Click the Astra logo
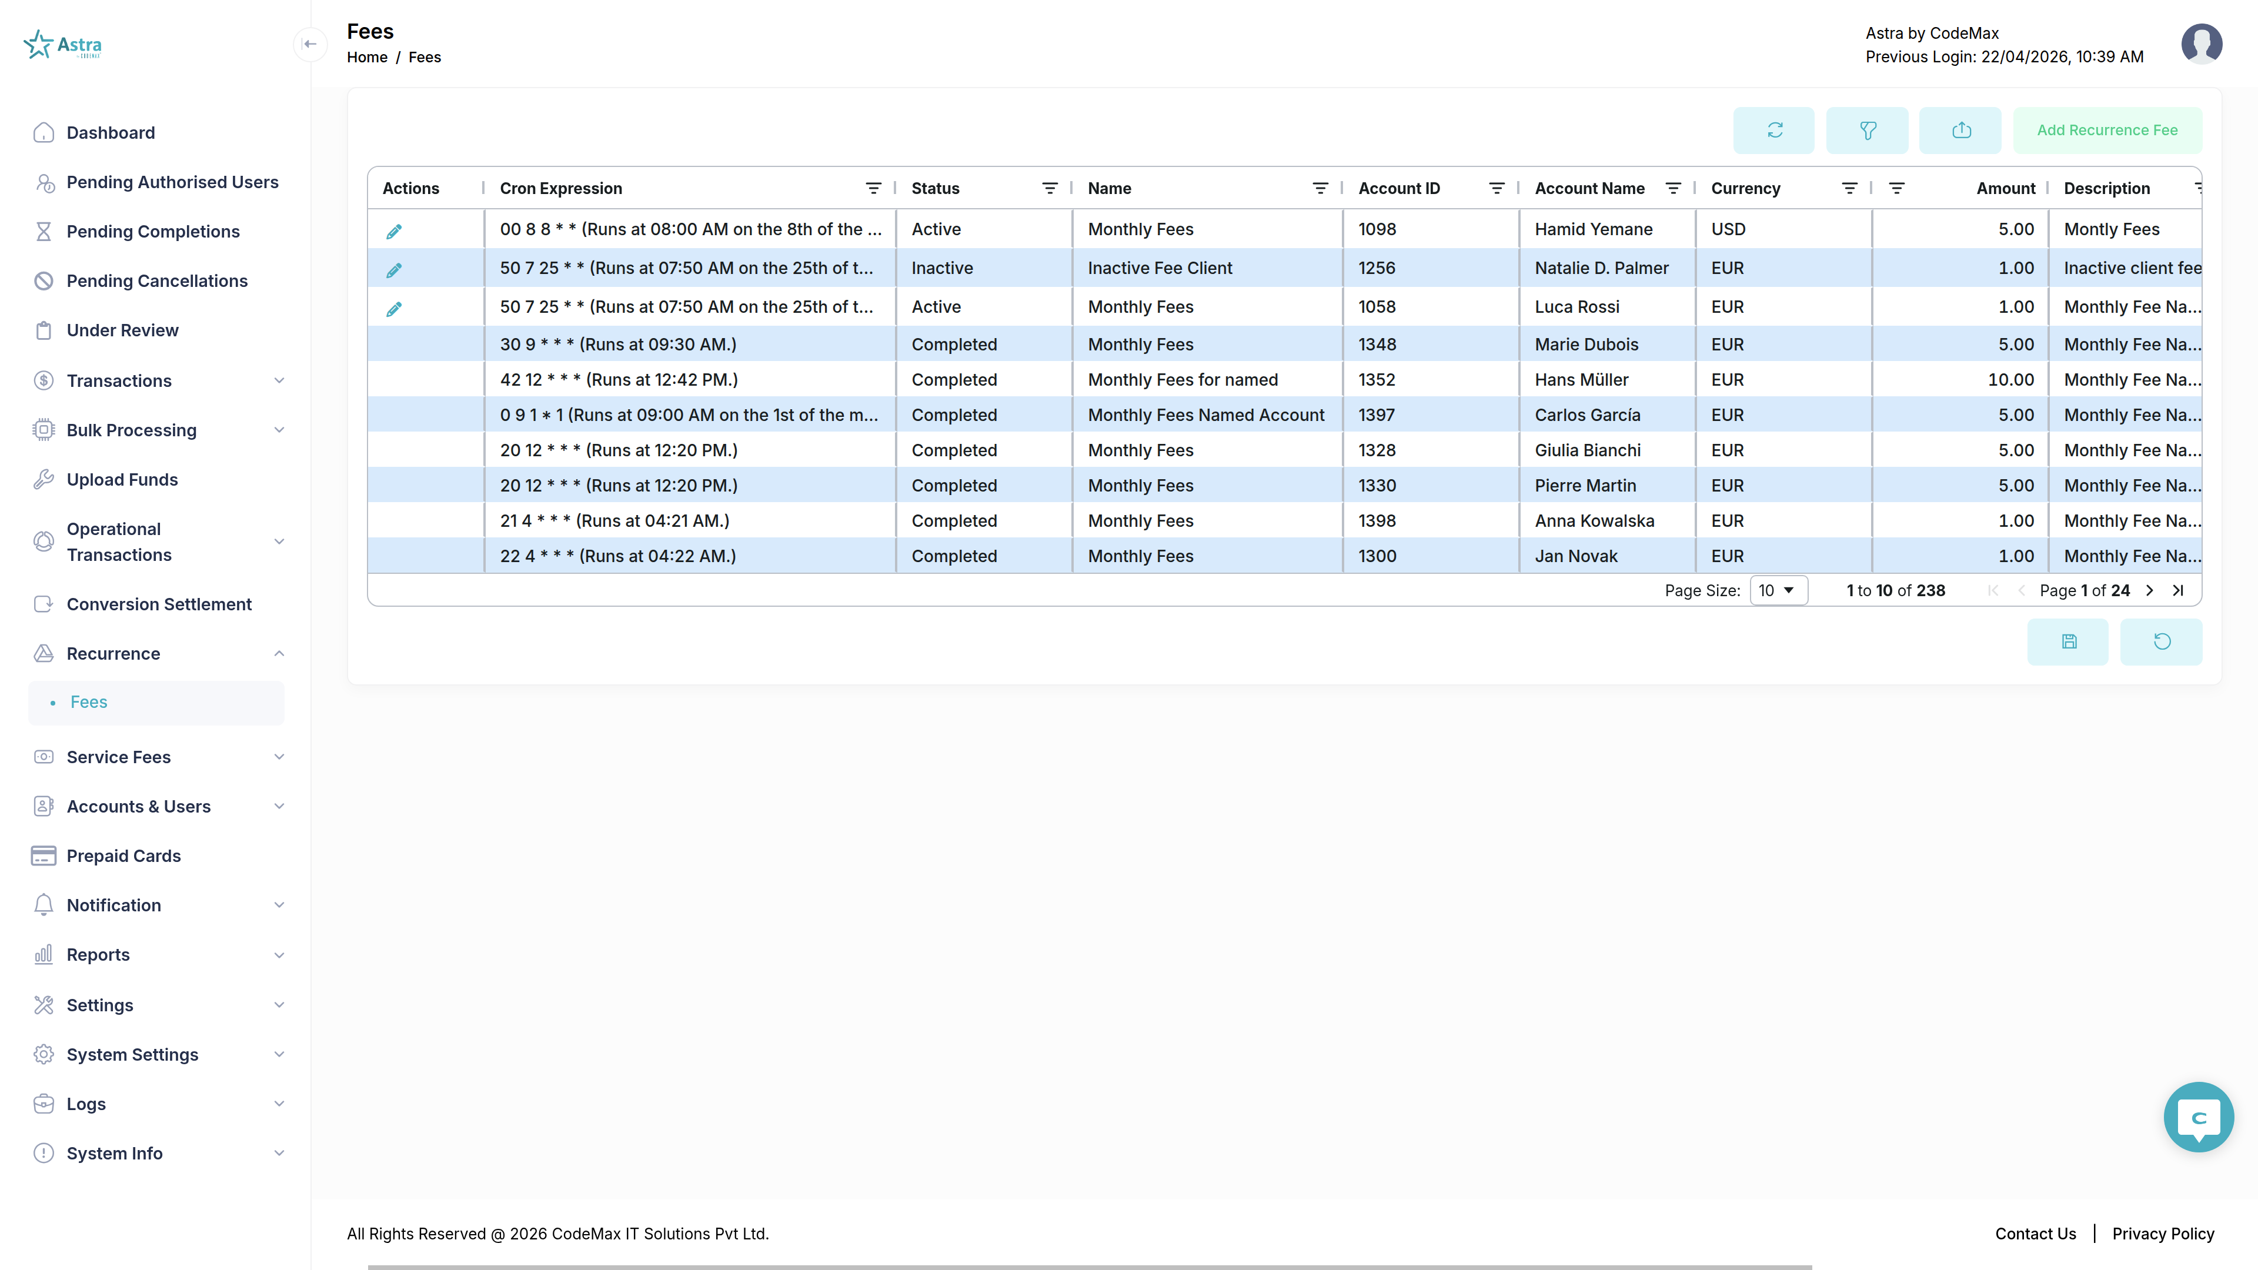This screenshot has height=1270, width=2258. pyautogui.click(x=63, y=45)
